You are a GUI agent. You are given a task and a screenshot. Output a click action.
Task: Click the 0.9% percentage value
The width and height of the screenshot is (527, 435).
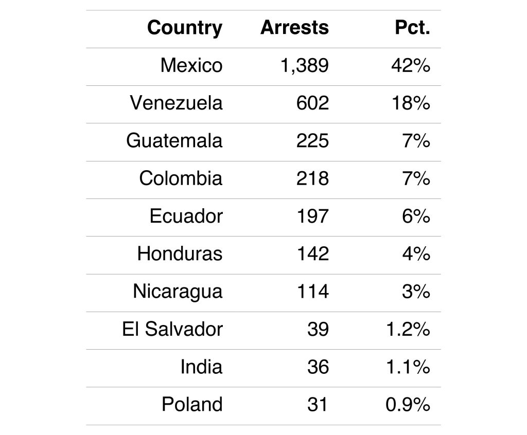point(408,405)
